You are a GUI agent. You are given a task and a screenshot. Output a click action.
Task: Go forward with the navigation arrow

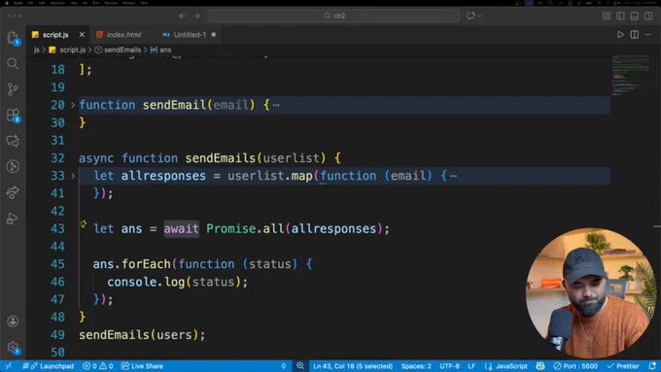pyautogui.click(x=196, y=16)
